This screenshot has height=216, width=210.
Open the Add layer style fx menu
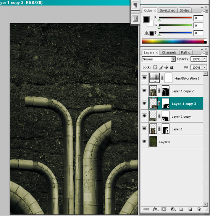click(155, 209)
